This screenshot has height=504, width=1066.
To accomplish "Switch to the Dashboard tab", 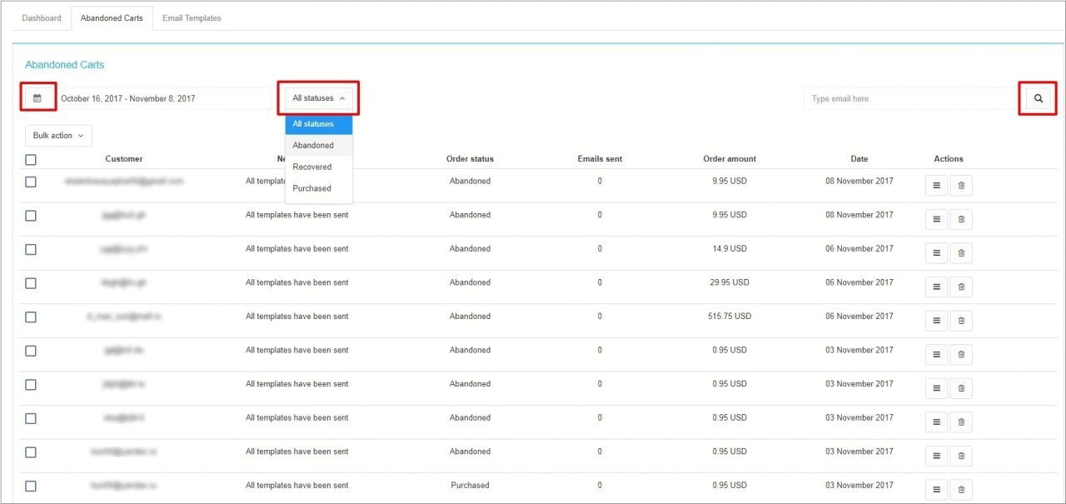I will [x=42, y=17].
